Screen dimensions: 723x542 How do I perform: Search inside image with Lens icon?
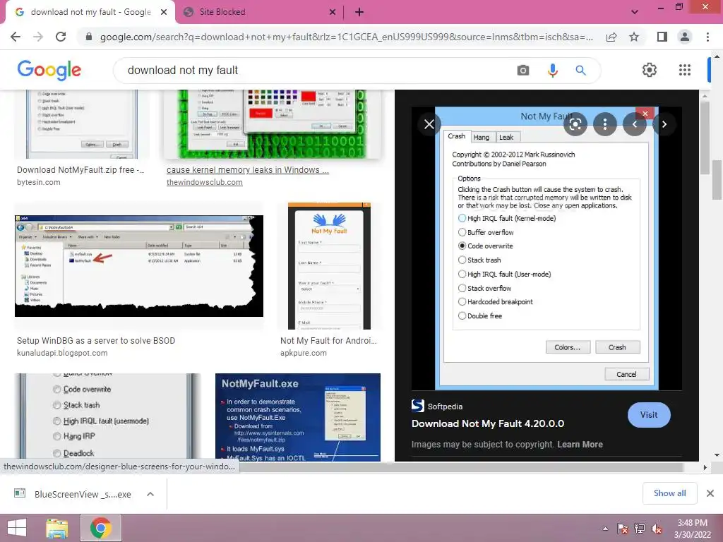pyautogui.click(x=575, y=124)
